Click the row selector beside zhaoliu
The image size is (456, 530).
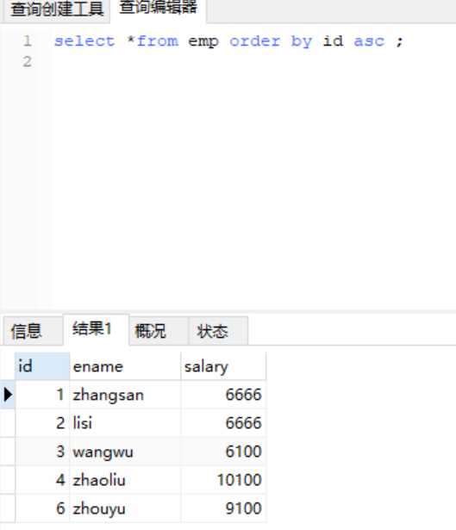point(8,480)
